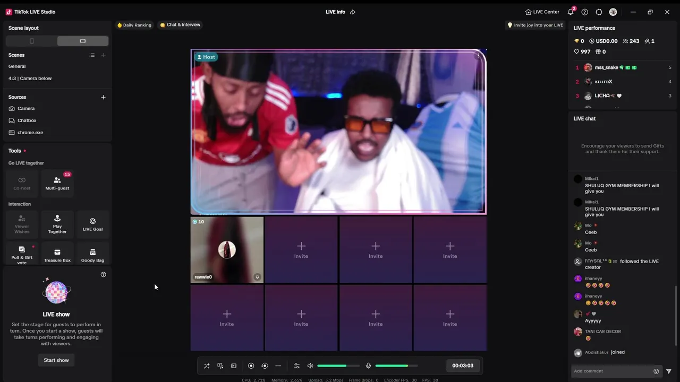Open more options ellipsis in bottom toolbar

pos(278,366)
